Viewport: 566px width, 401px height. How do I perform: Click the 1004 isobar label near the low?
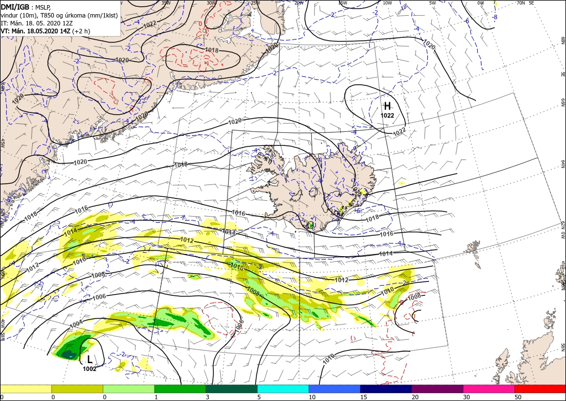pyautogui.click(x=76, y=324)
